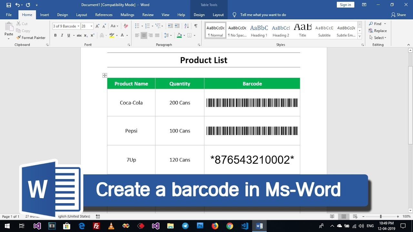Expand the Styles gallery

click(360, 36)
